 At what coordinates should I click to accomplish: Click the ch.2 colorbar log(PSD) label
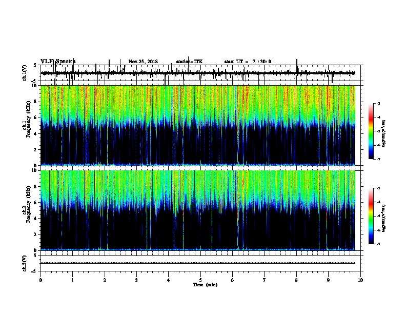click(x=383, y=219)
